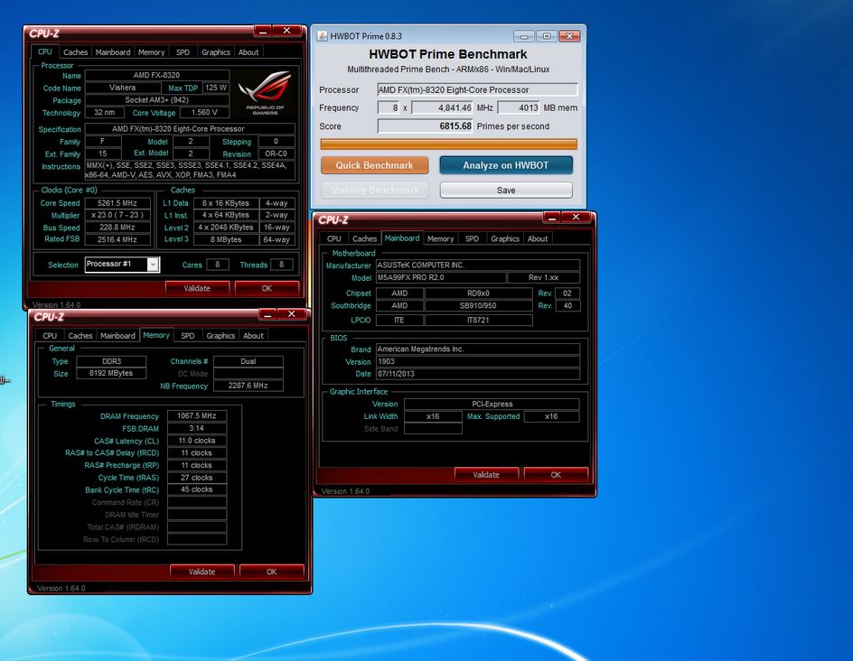This screenshot has height=661, width=853.
Task: Click the Core Voltage value 1.560 V
Action: pos(204,113)
